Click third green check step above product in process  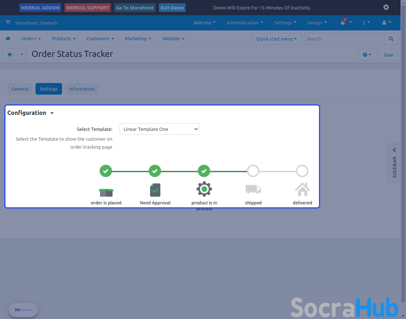(x=204, y=171)
